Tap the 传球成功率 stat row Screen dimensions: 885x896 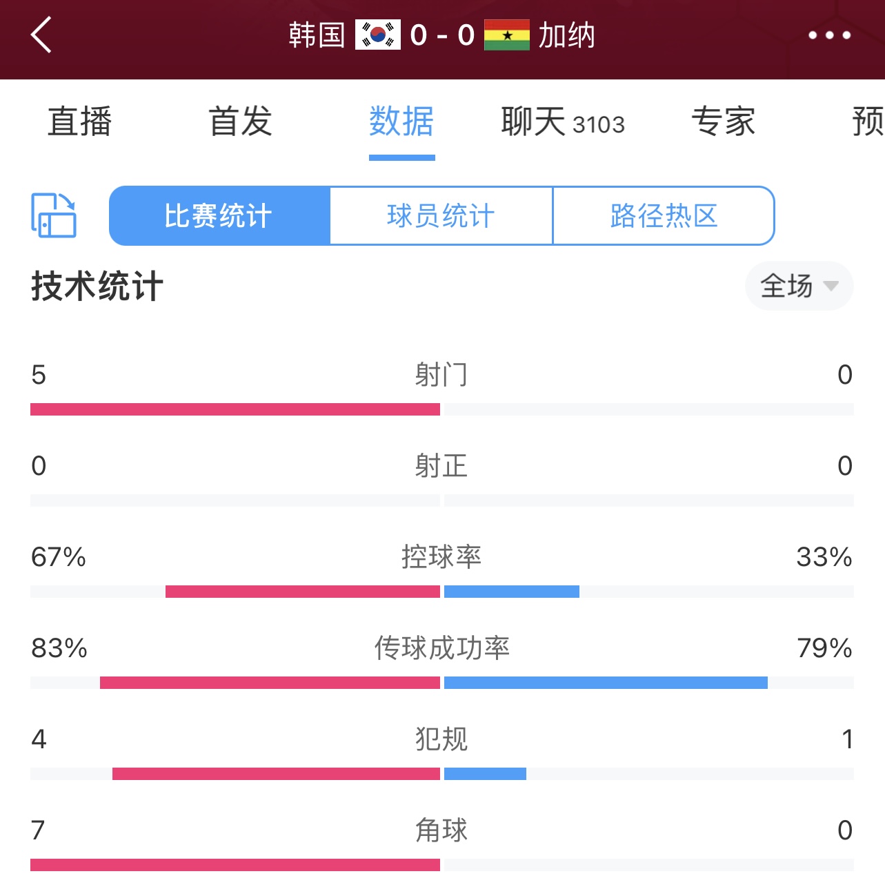pos(442,661)
